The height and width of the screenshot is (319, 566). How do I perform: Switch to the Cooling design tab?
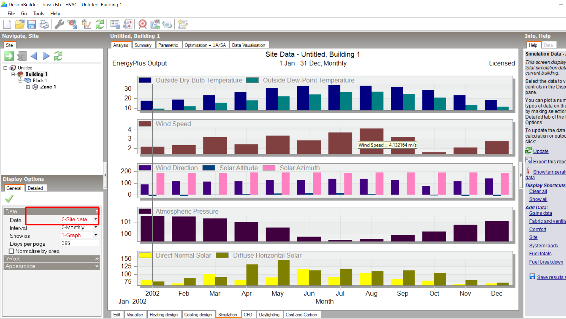(x=198, y=315)
